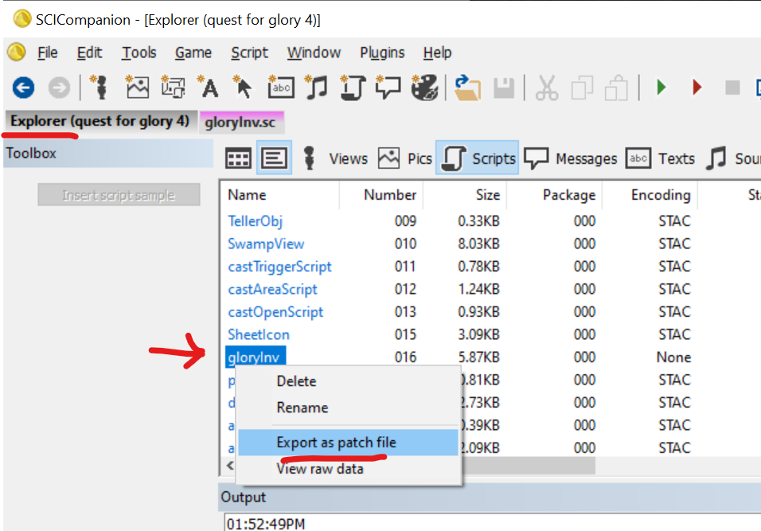Click the blue Back navigation arrow
The image size is (761, 531).
pos(23,88)
